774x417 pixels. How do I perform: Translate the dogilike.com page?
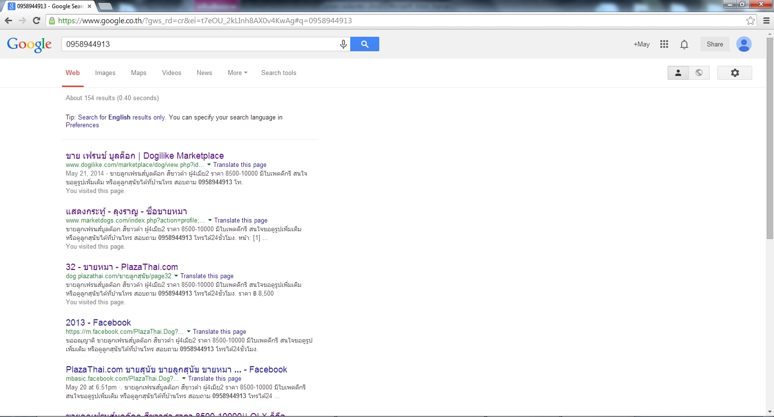coord(240,164)
